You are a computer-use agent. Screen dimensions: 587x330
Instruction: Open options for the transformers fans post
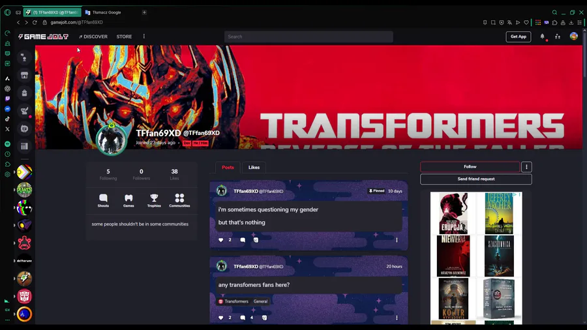coord(397,318)
